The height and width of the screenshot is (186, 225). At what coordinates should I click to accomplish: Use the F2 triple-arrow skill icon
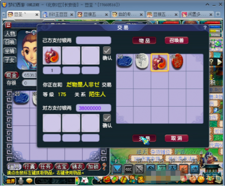[x=128, y=169]
